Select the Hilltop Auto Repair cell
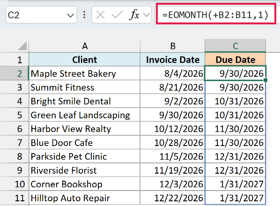Screen dimensions: 280x206 coord(85,198)
